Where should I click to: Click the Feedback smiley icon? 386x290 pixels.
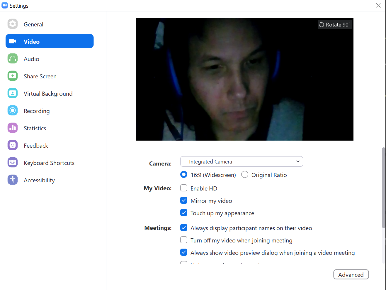(13, 145)
